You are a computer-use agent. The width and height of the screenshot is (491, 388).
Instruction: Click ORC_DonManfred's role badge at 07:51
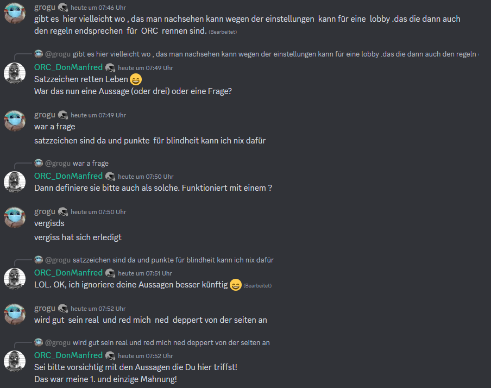click(110, 273)
